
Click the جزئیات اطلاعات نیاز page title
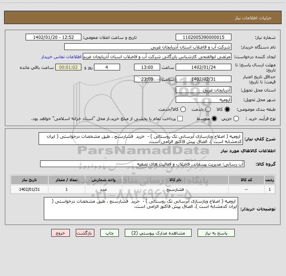tap(253, 18)
